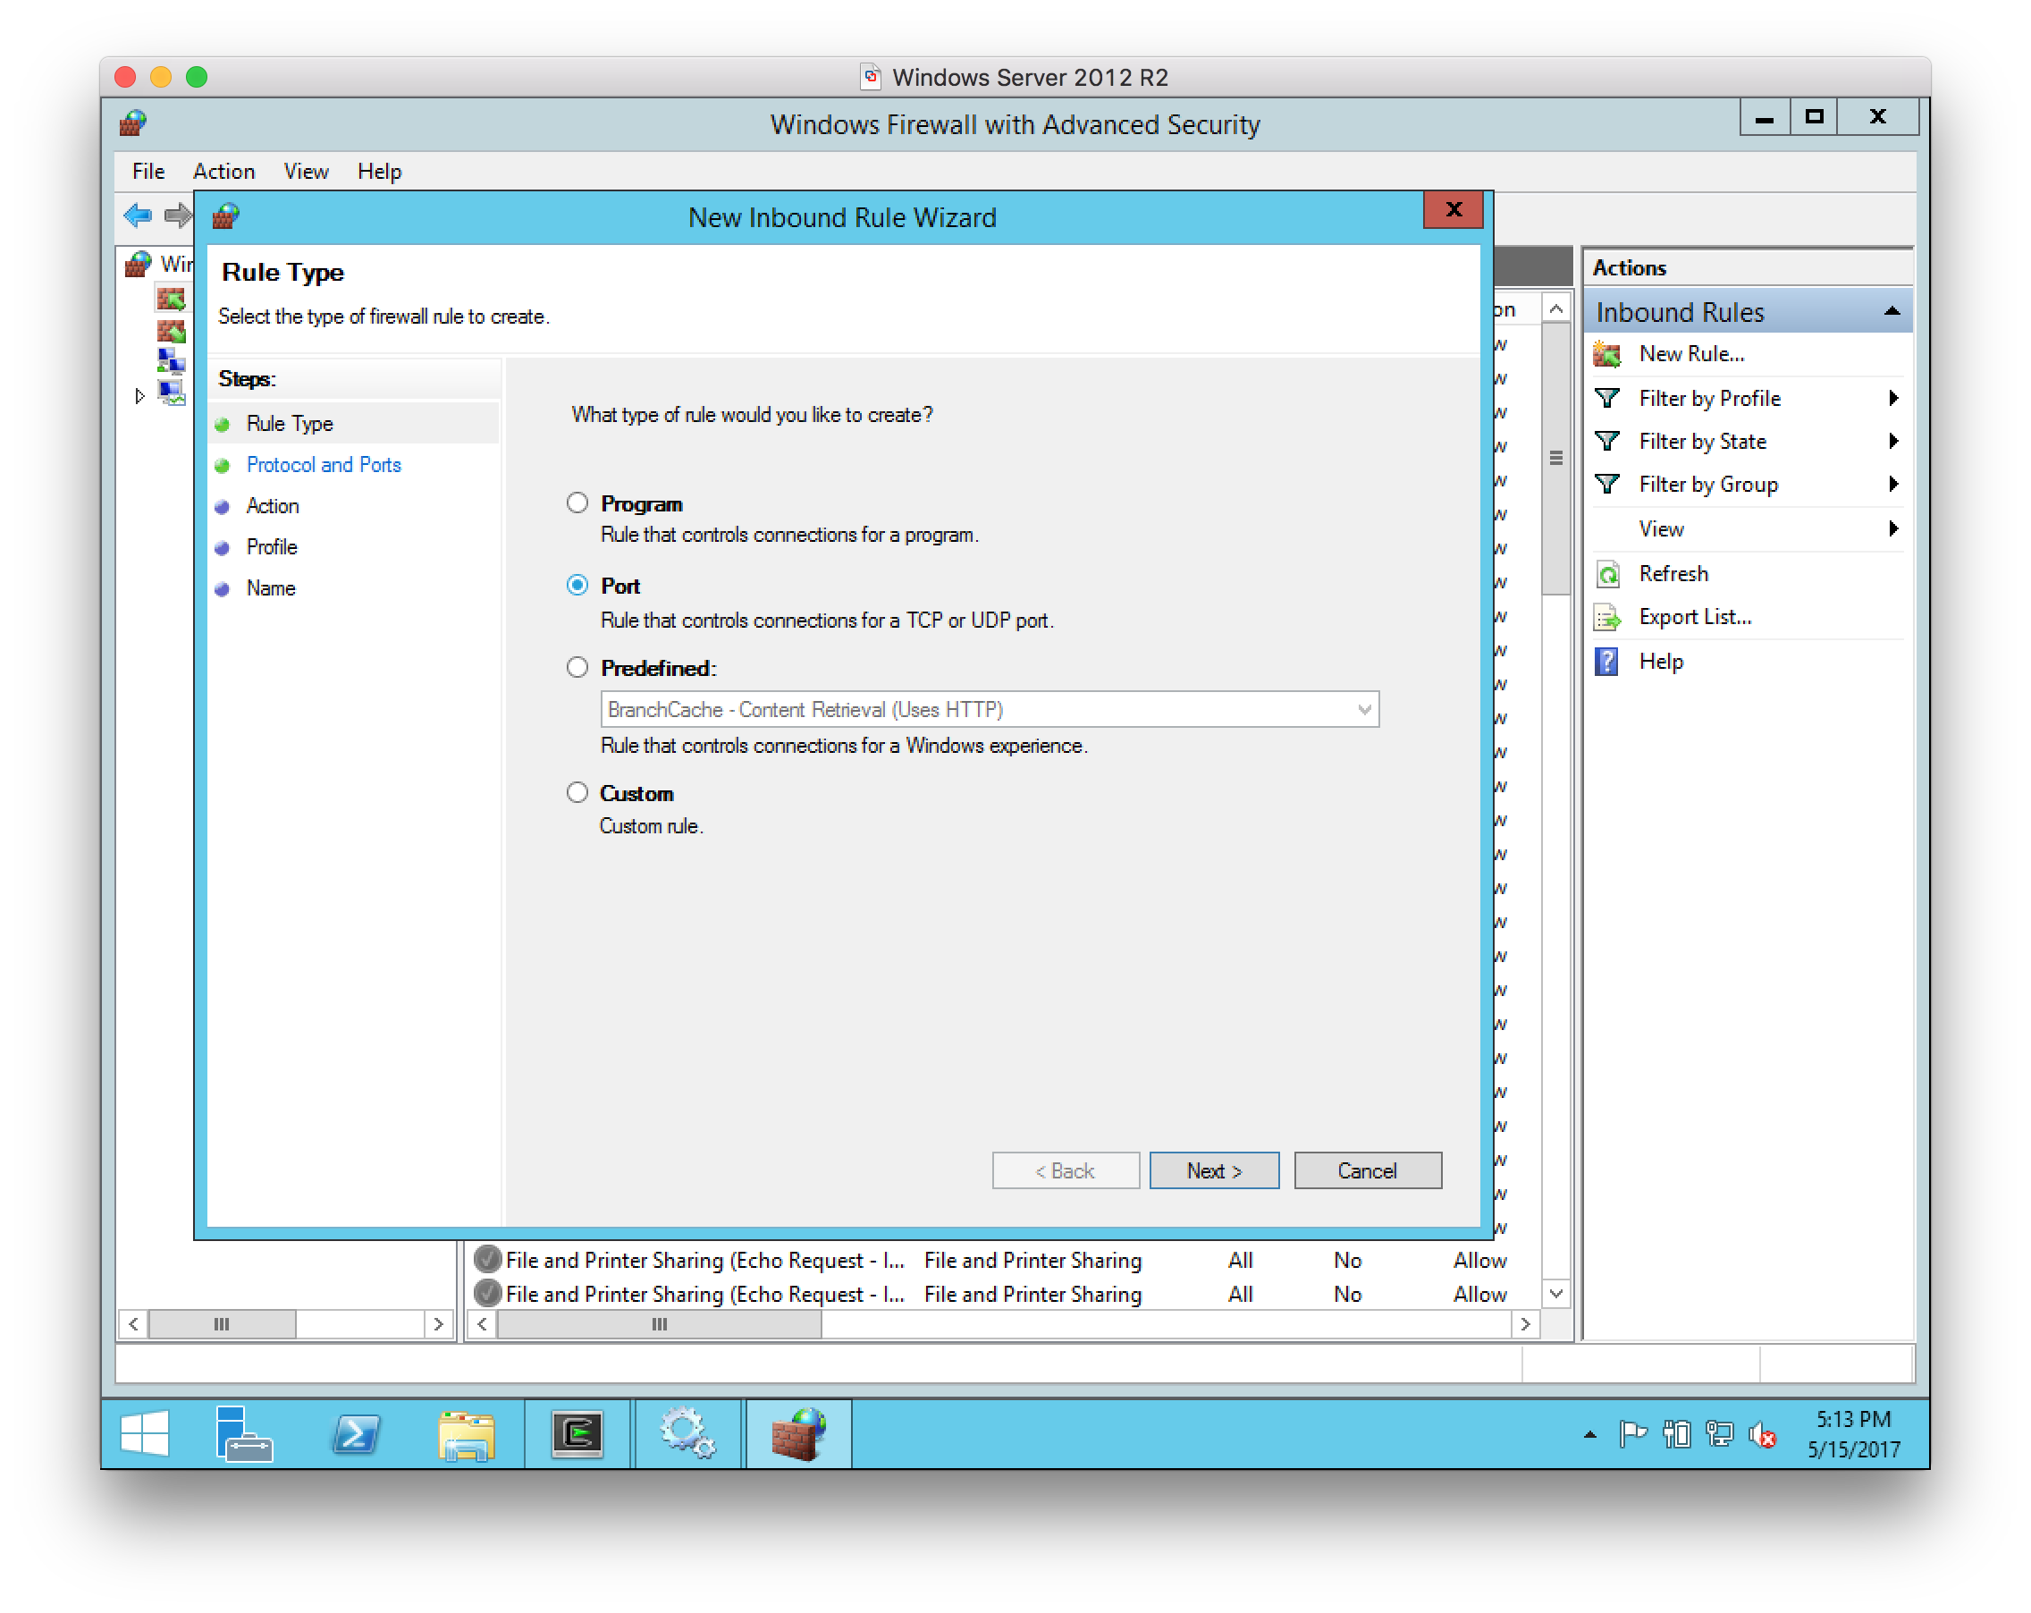Viewport: 2031px width, 1613px height.
Task: Click the rules list scroll up arrow
Action: point(1556,309)
